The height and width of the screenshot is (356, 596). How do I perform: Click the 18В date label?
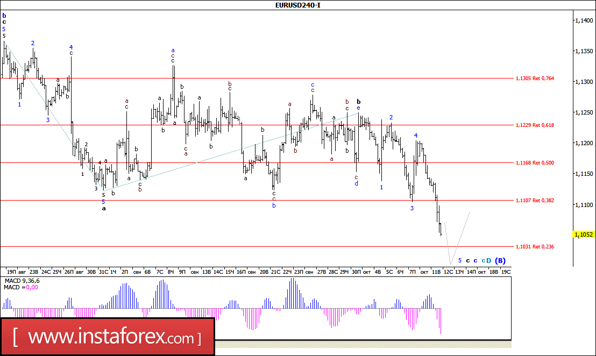pyautogui.click(x=494, y=272)
